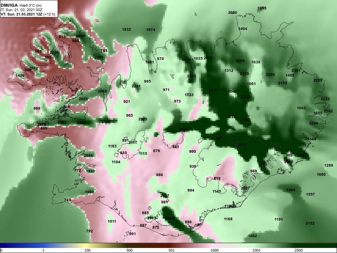This screenshot has height=253, width=337.
Task: Click the value 792 offshore southwest
Action: point(89,231)
